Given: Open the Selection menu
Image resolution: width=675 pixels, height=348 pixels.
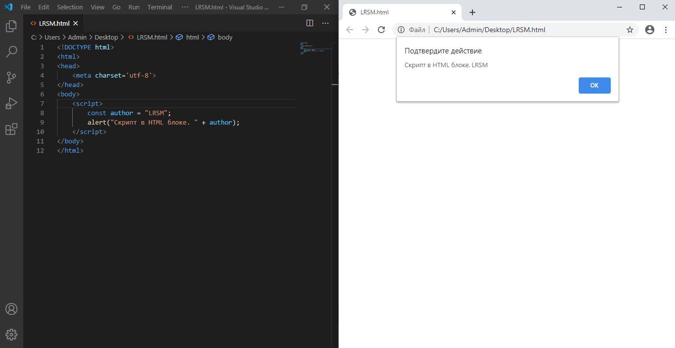Looking at the screenshot, I should click(70, 7).
